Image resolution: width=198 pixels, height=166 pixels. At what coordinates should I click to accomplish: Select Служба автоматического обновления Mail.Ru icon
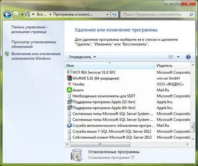[69, 125]
